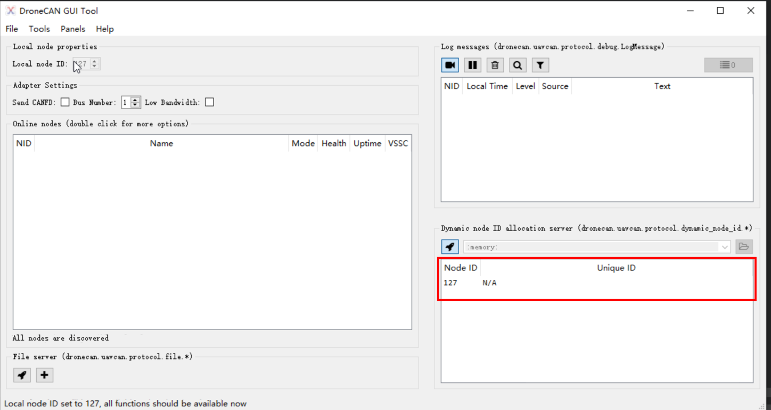Enable the Send CANFD checkbox
Image resolution: width=771 pixels, height=410 pixels.
(65, 102)
